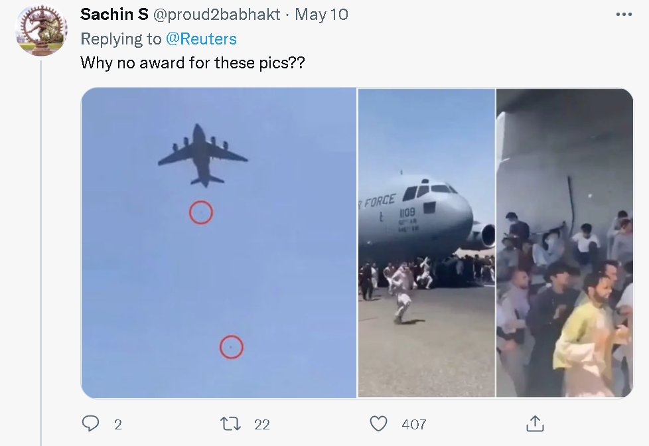This screenshot has height=446, width=649.
Task: Click the reply count of 2
Action: pyautogui.click(x=118, y=425)
